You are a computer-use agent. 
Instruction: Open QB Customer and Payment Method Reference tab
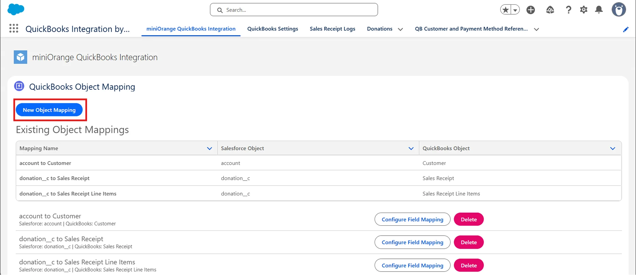point(471,29)
